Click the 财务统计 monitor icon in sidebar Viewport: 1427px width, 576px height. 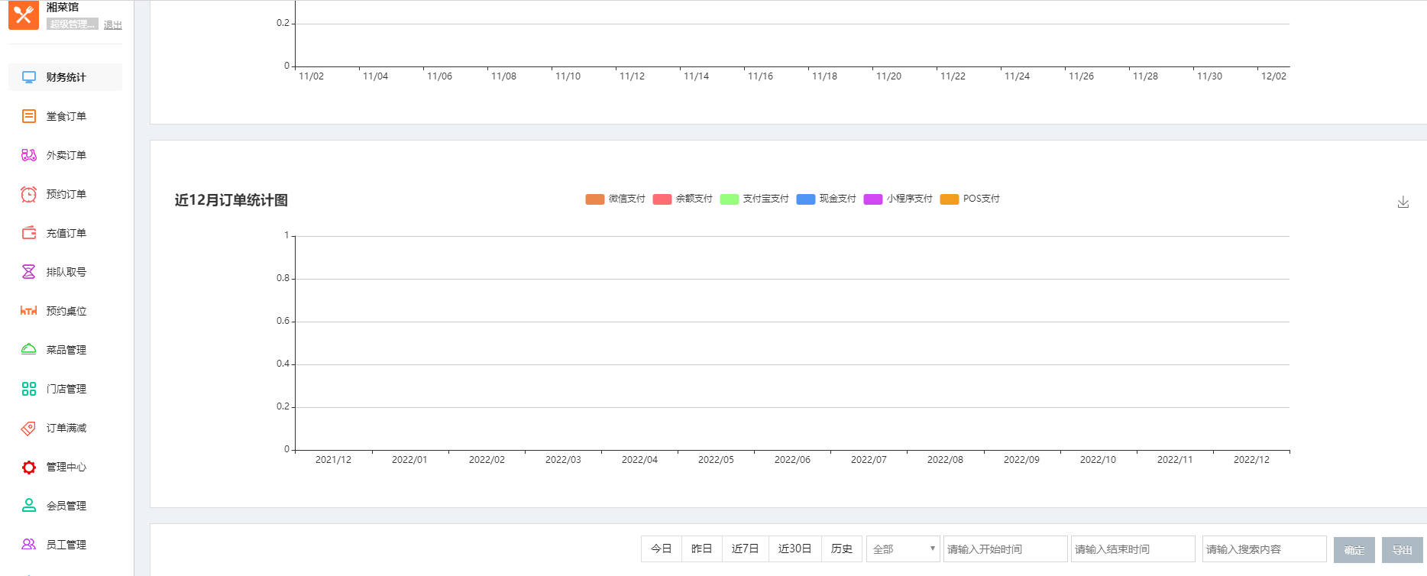click(29, 77)
